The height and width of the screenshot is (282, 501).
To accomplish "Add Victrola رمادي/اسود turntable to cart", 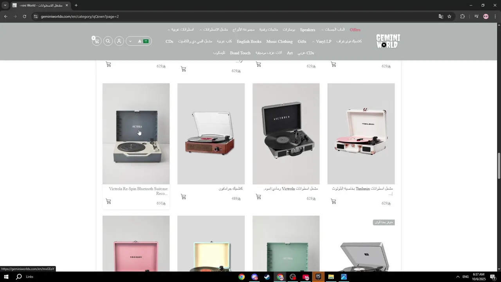I will (x=258, y=197).
